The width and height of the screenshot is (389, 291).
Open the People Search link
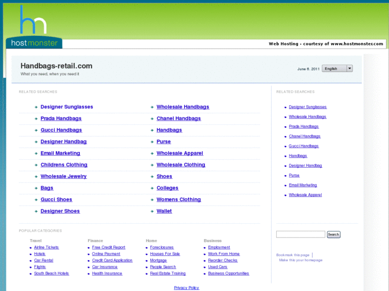pos(163,267)
